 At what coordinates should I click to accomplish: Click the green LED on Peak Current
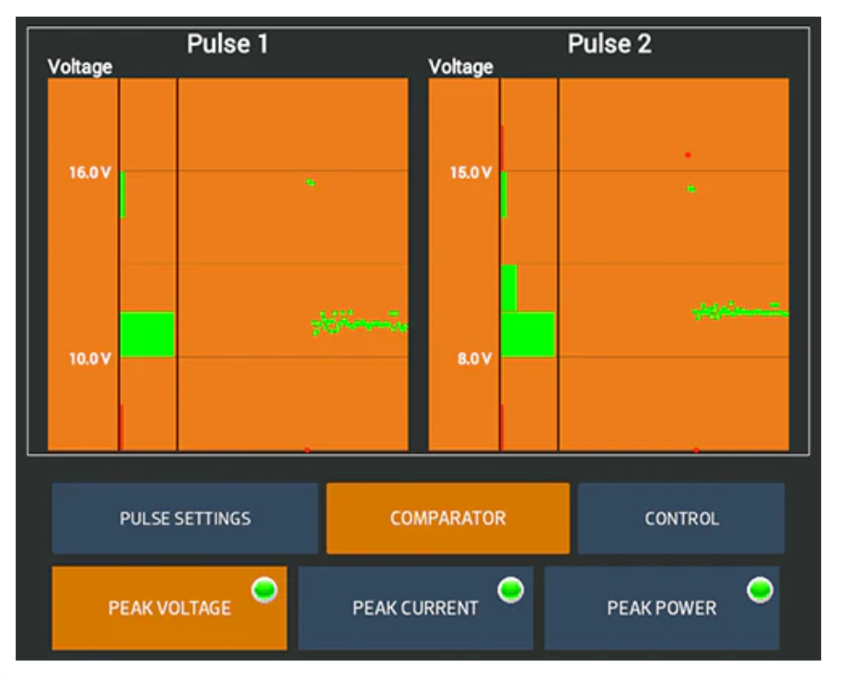coord(510,591)
